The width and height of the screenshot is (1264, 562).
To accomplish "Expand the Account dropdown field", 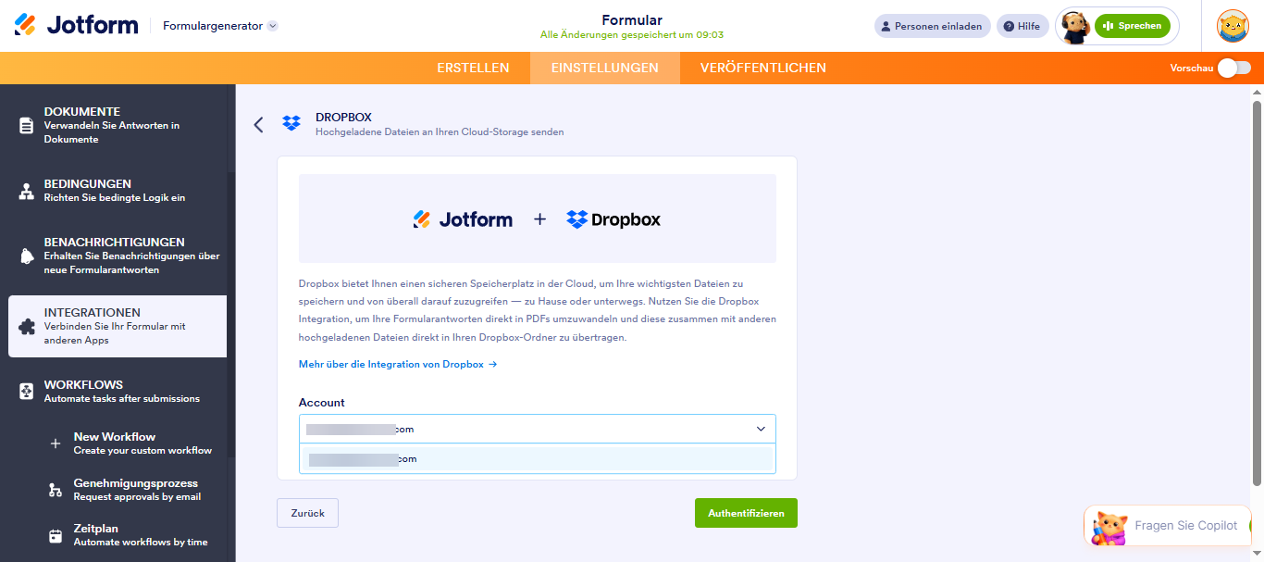I will pos(537,429).
